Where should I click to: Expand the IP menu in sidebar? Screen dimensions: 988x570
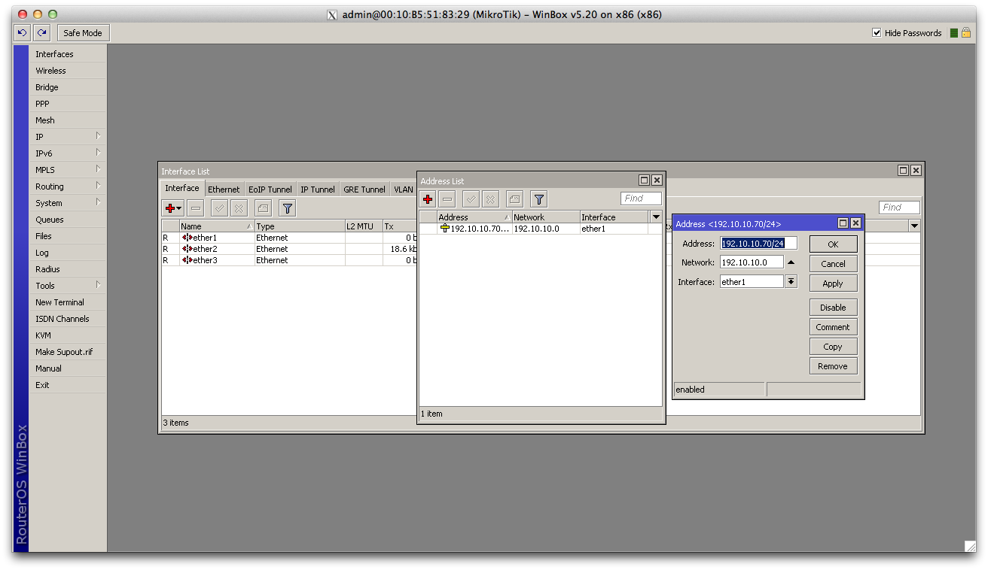coord(68,137)
